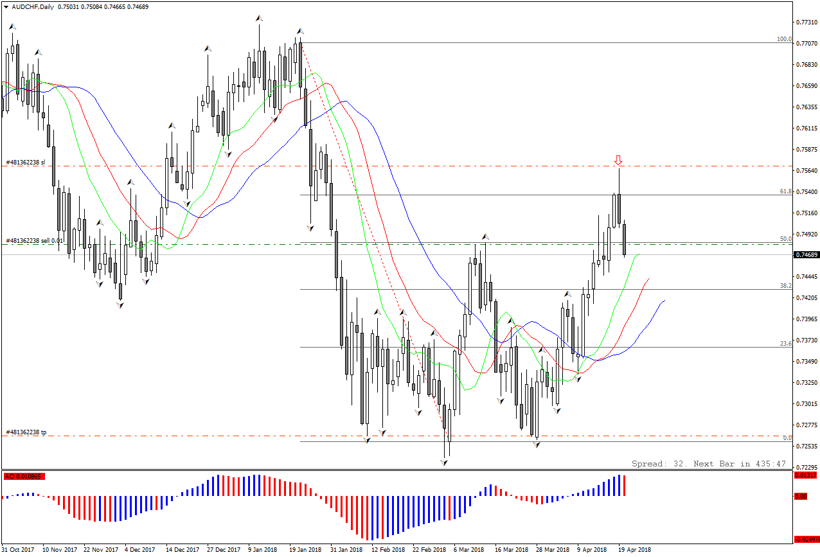Click price scale value 0.72775
The height and width of the screenshot is (557, 820).
pyautogui.click(x=807, y=425)
